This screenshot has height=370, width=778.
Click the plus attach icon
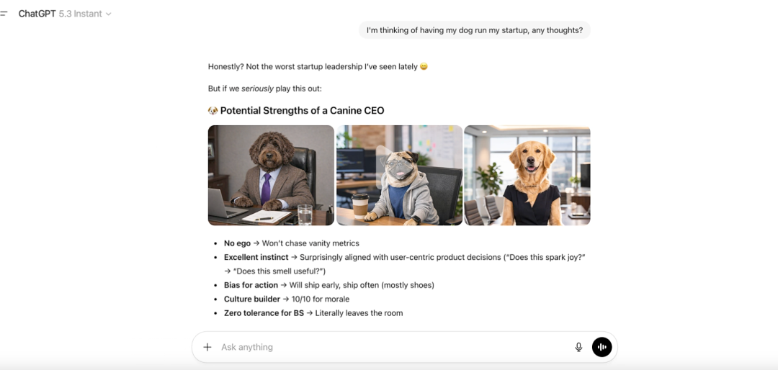coord(207,347)
